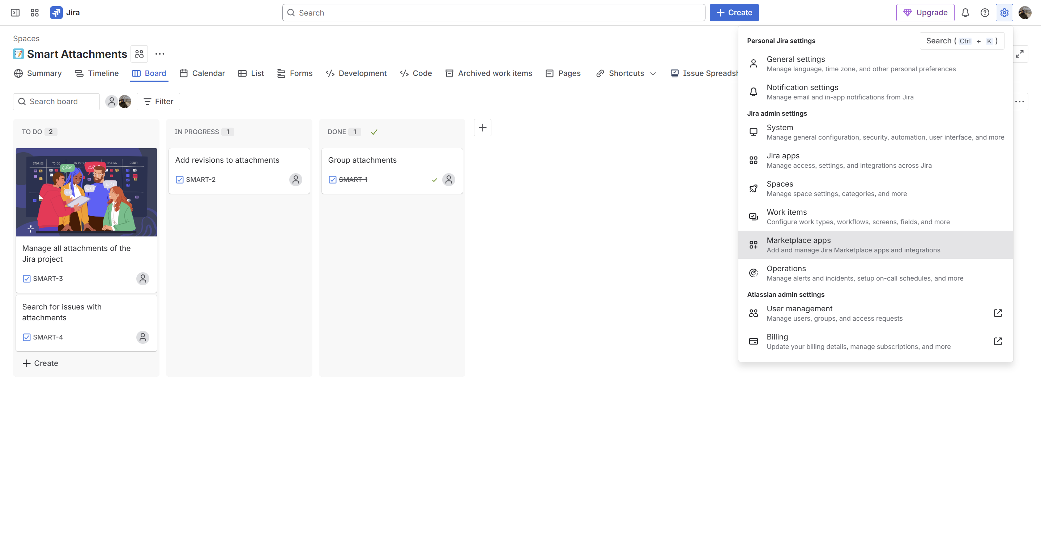Open the notifications bell icon
The width and height of the screenshot is (1041, 534).
pyautogui.click(x=965, y=13)
